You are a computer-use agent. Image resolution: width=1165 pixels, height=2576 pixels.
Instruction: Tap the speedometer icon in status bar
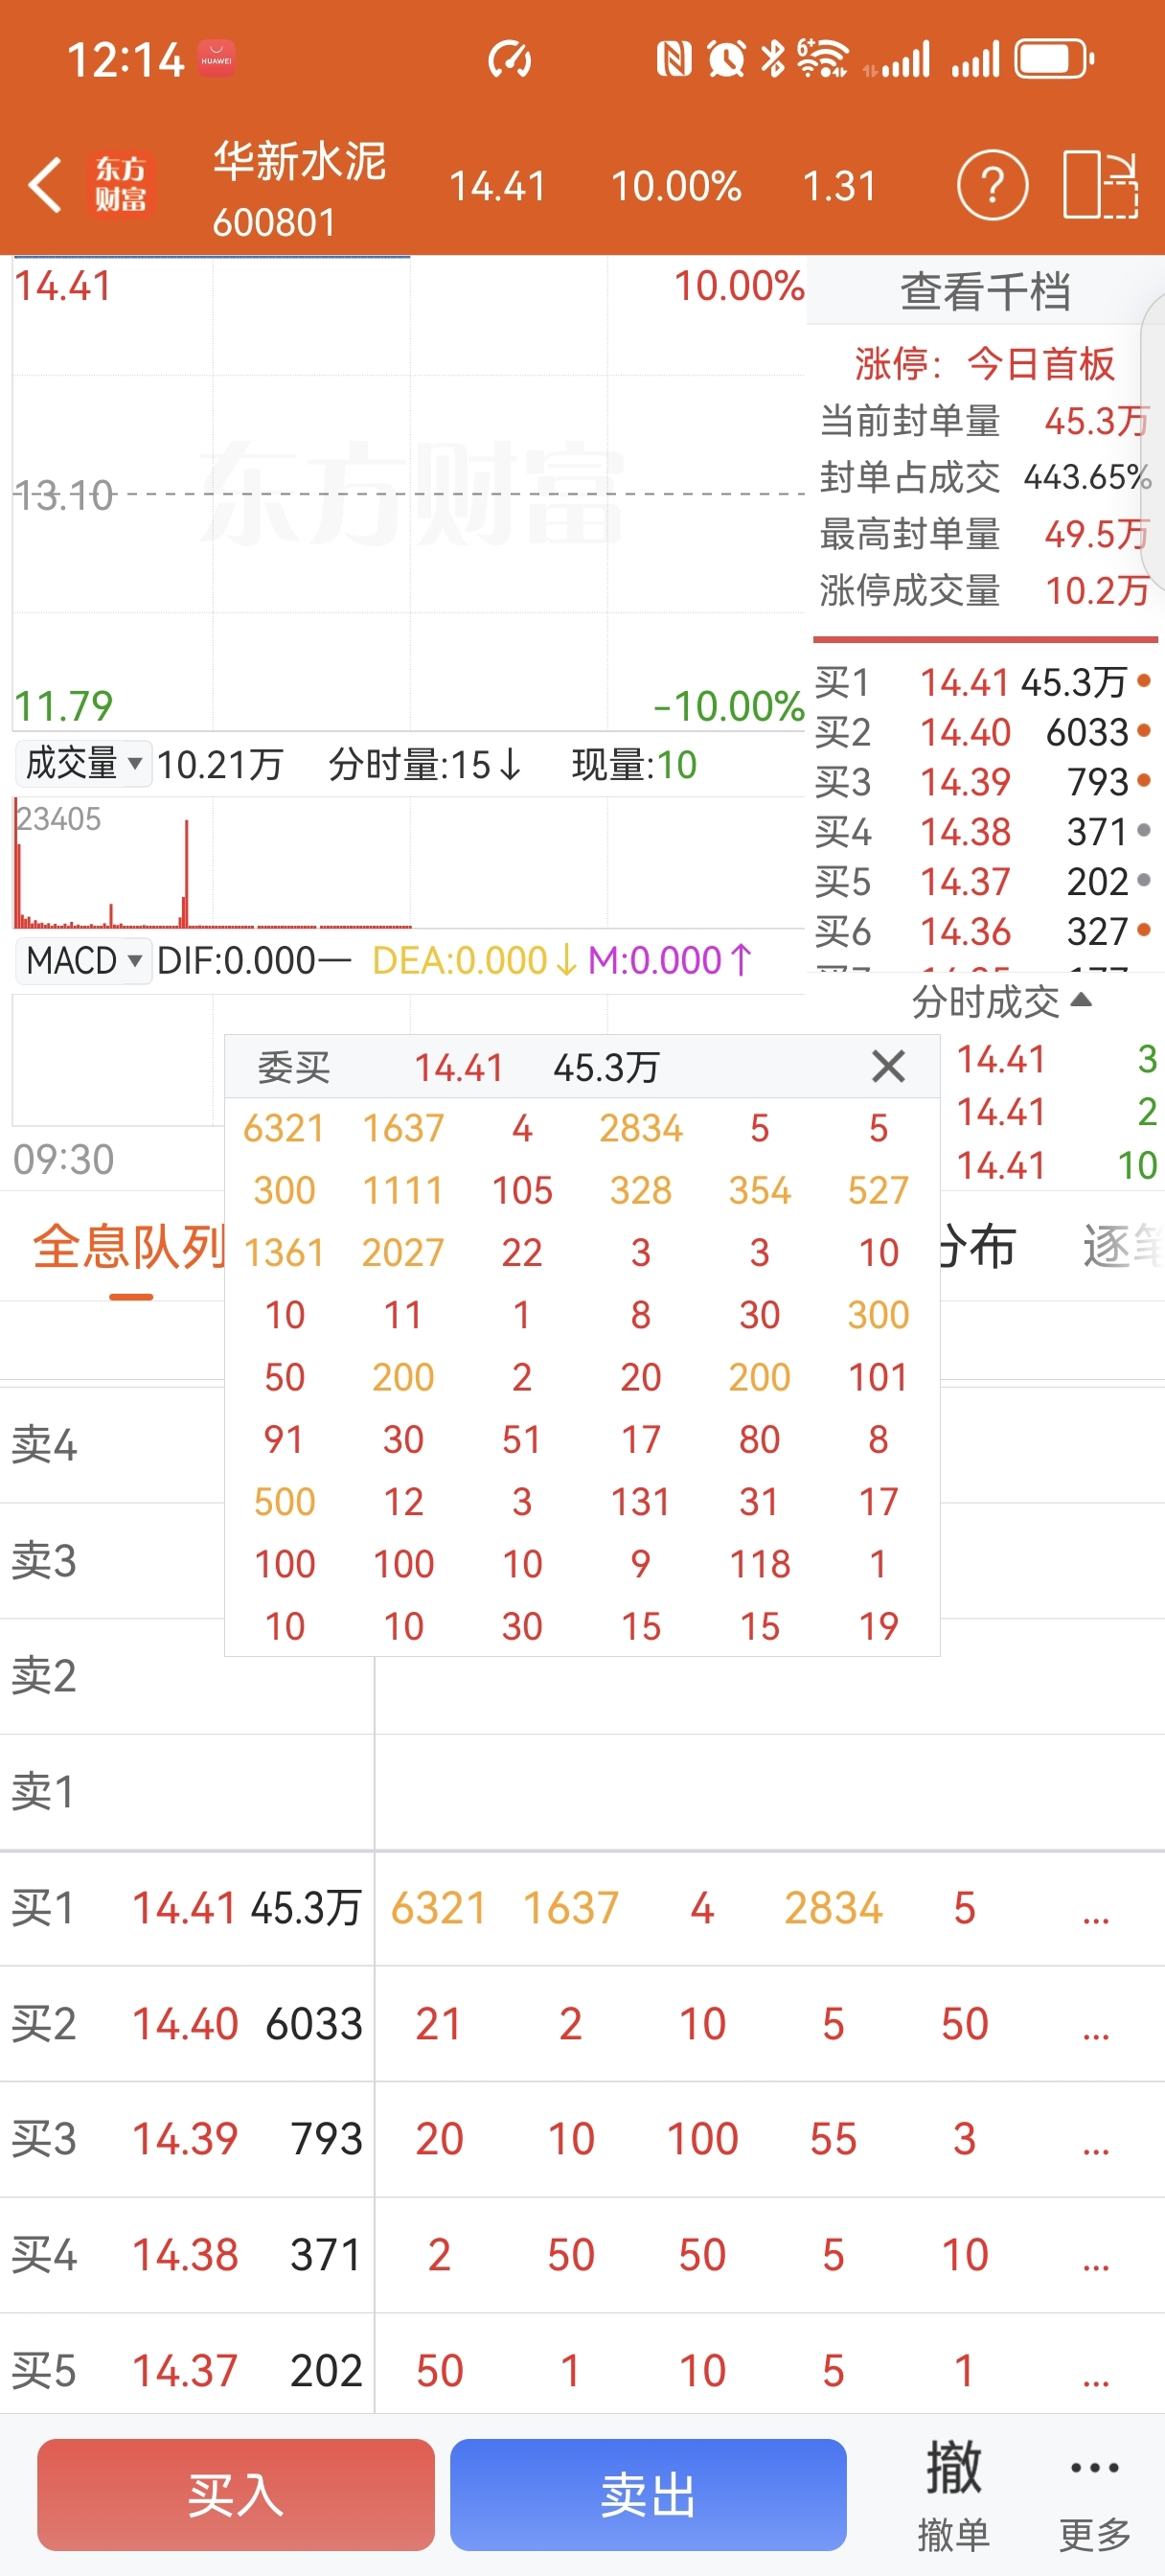pyautogui.click(x=510, y=59)
